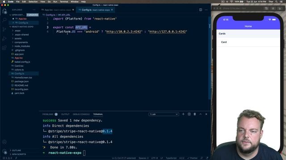Open the Run menu
The height and width of the screenshot is (160, 286).
coord(55,2)
